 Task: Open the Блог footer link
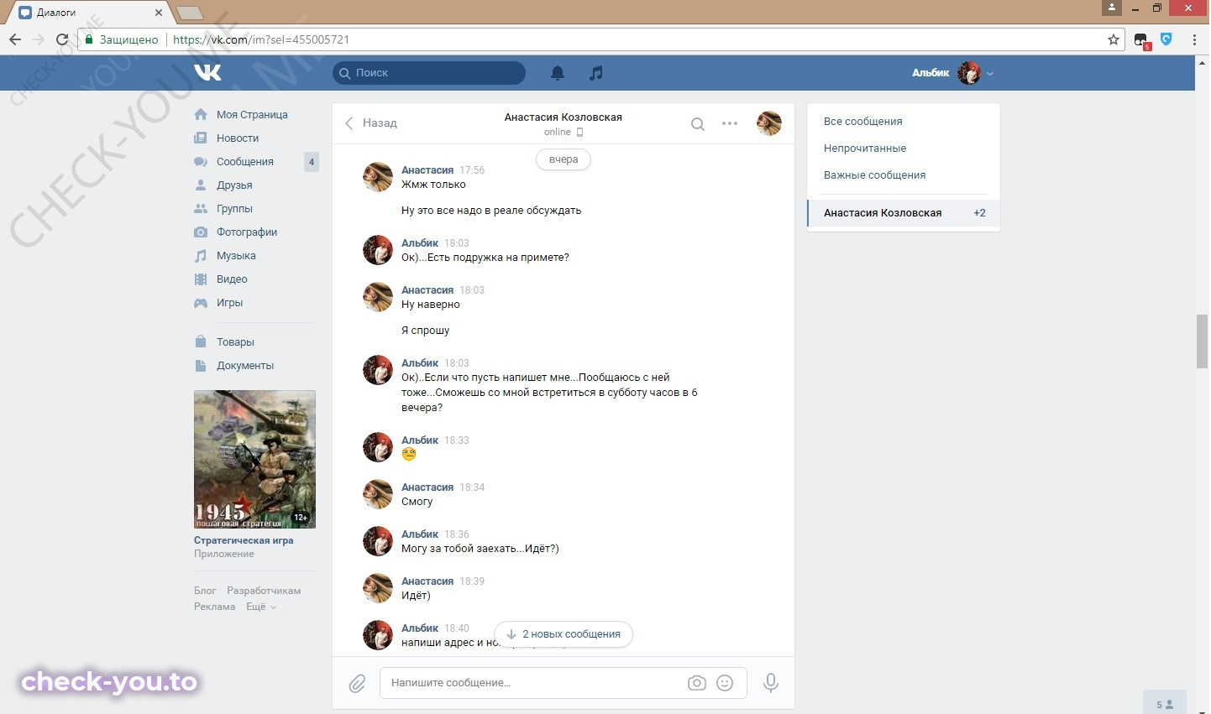205,591
